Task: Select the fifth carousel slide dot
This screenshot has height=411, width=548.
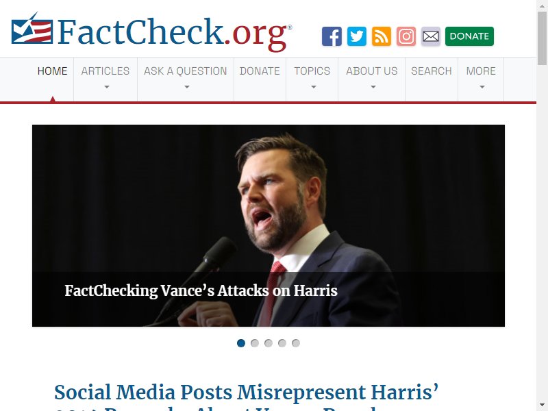Action: pos(296,343)
